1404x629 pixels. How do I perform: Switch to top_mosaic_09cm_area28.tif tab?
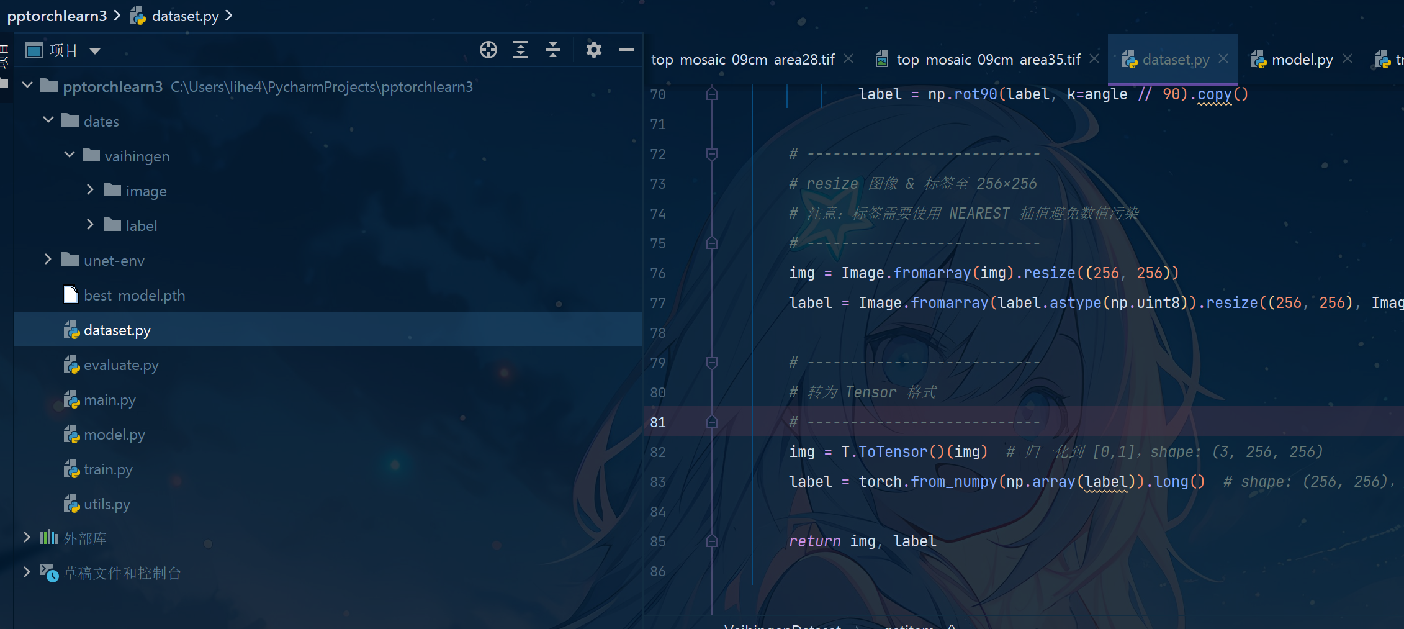click(742, 60)
